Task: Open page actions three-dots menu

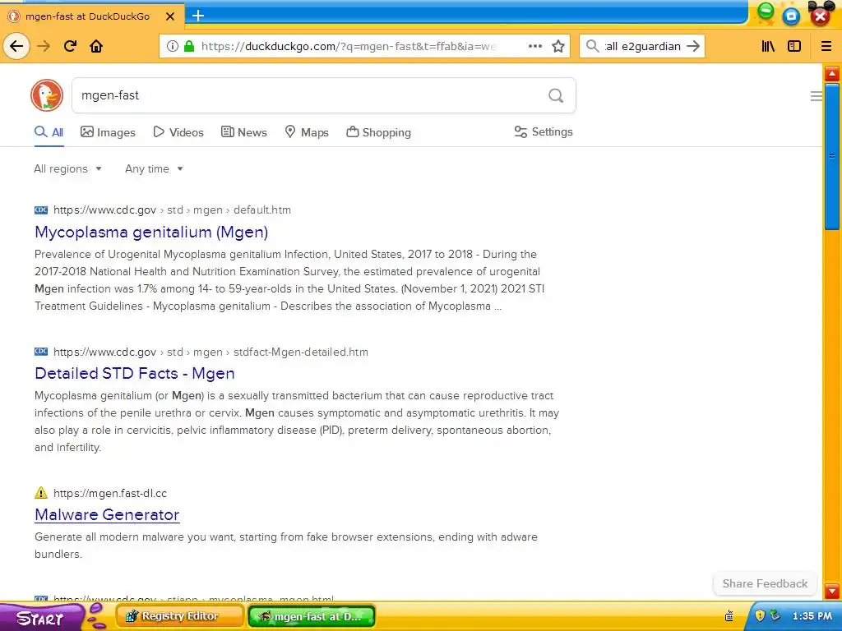Action: pyautogui.click(x=534, y=46)
